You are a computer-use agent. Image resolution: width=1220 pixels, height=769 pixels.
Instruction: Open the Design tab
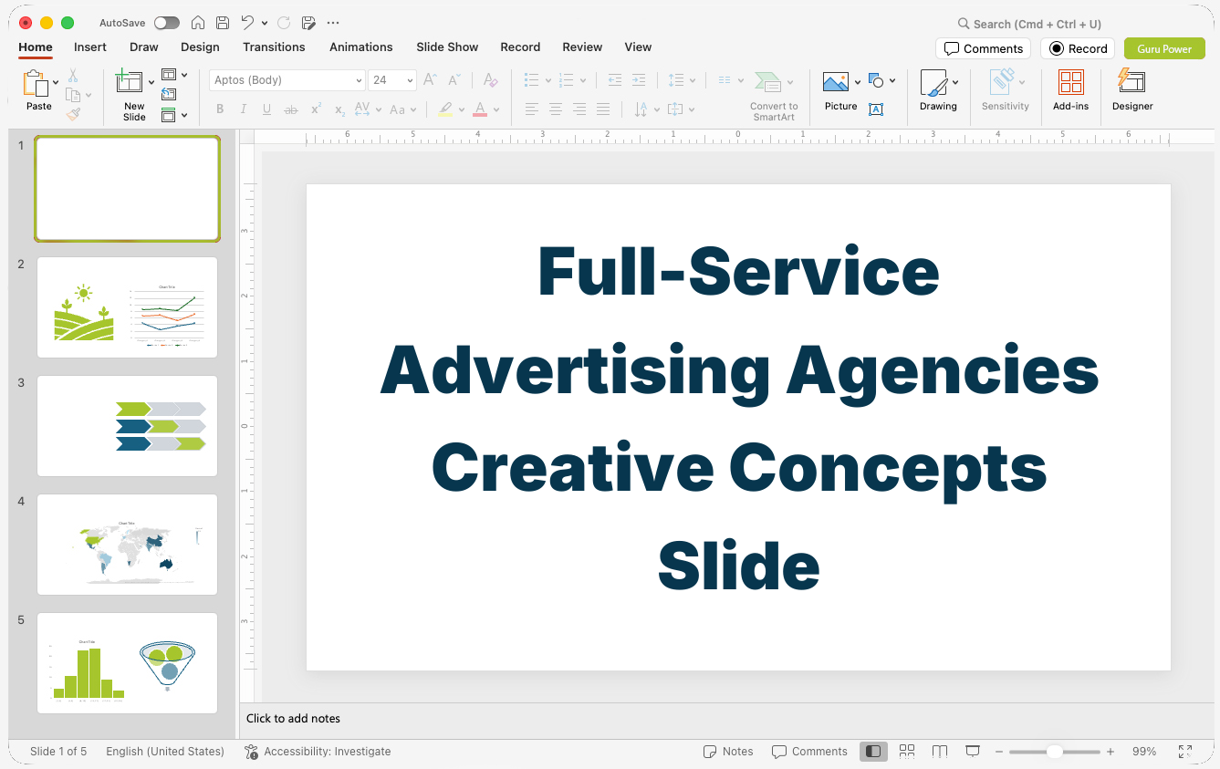click(x=200, y=47)
